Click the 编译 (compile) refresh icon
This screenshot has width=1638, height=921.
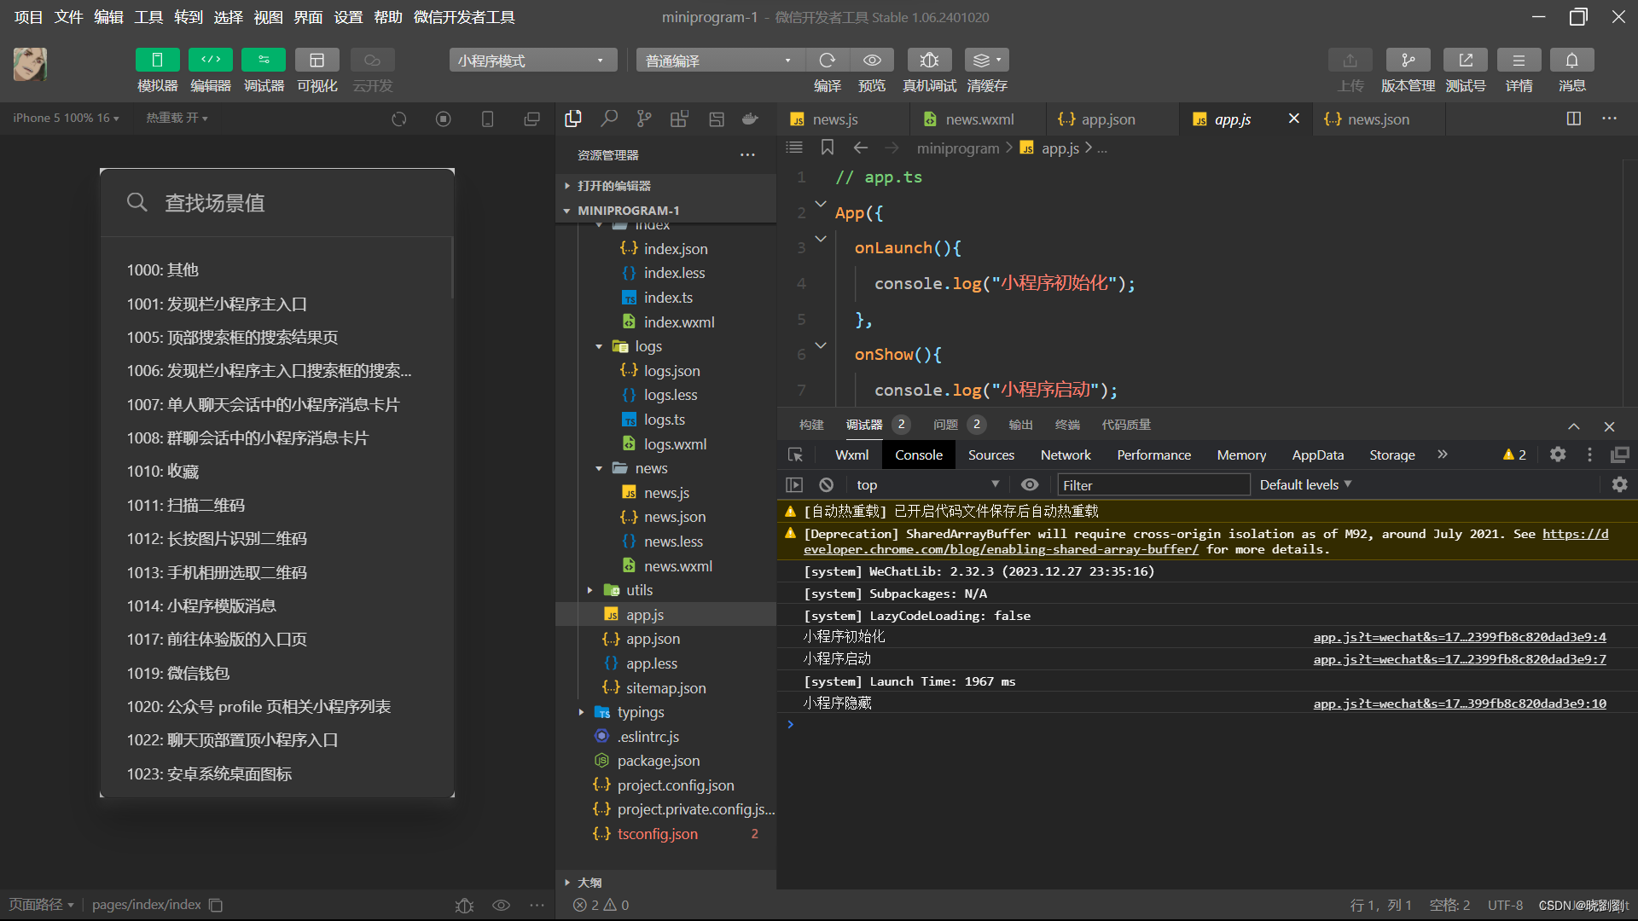coord(827,61)
